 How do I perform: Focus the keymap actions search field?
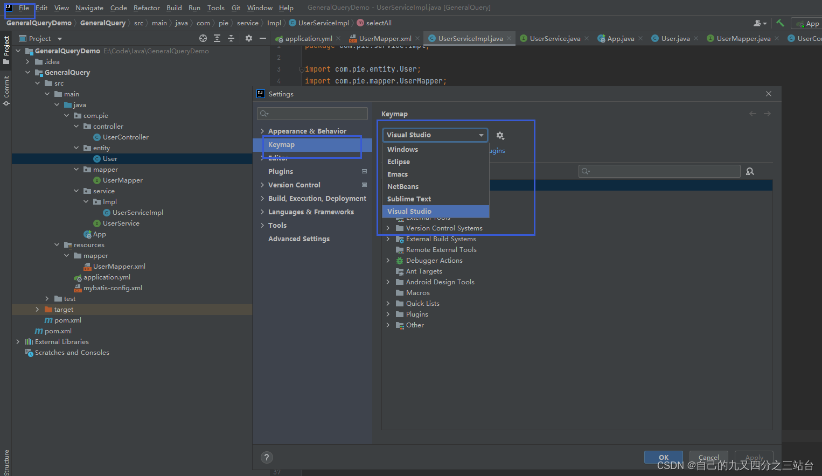[659, 171]
